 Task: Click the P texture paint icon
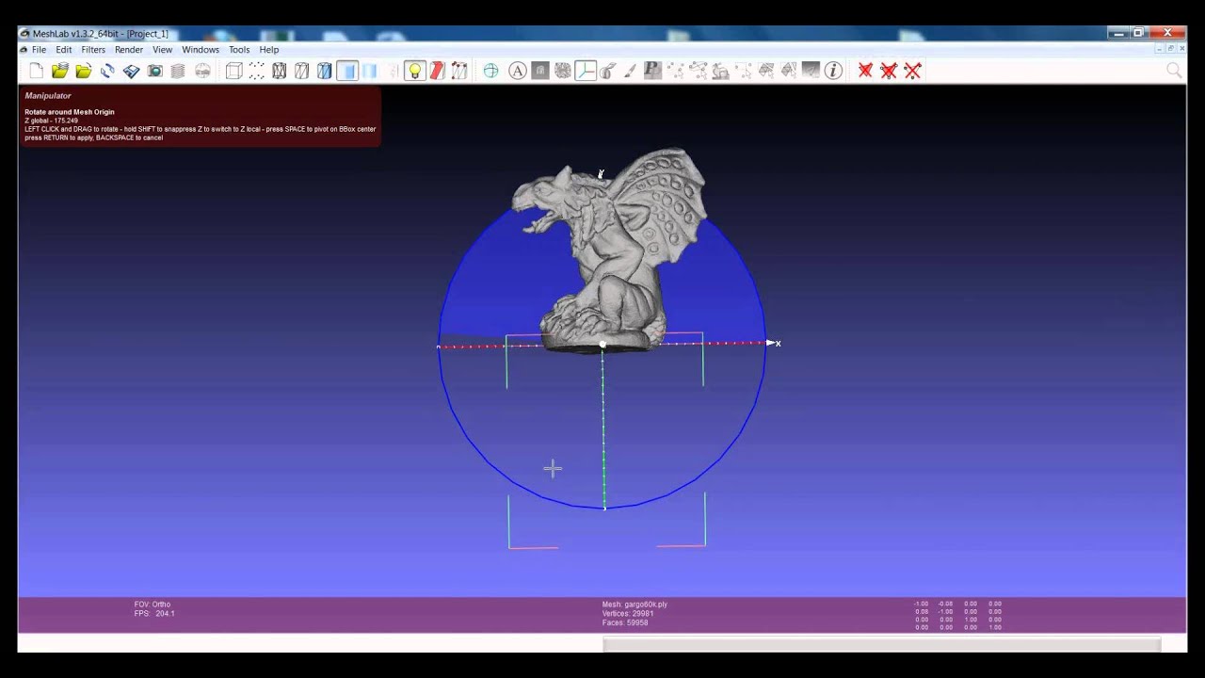click(x=652, y=71)
